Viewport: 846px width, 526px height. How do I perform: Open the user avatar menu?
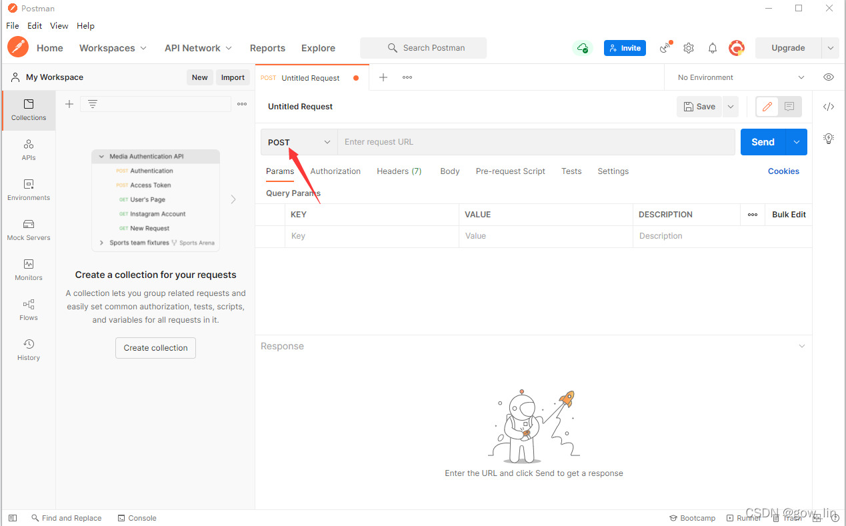coord(737,48)
